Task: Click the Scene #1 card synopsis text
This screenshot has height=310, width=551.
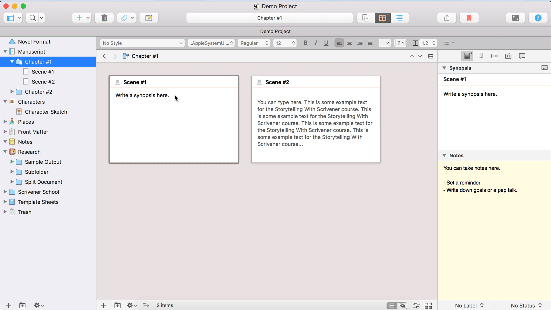Action: pyautogui.click(x=142, y=95)
